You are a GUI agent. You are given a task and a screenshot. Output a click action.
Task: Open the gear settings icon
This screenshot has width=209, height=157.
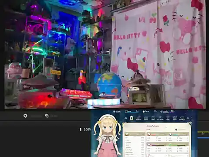(25, 116)
